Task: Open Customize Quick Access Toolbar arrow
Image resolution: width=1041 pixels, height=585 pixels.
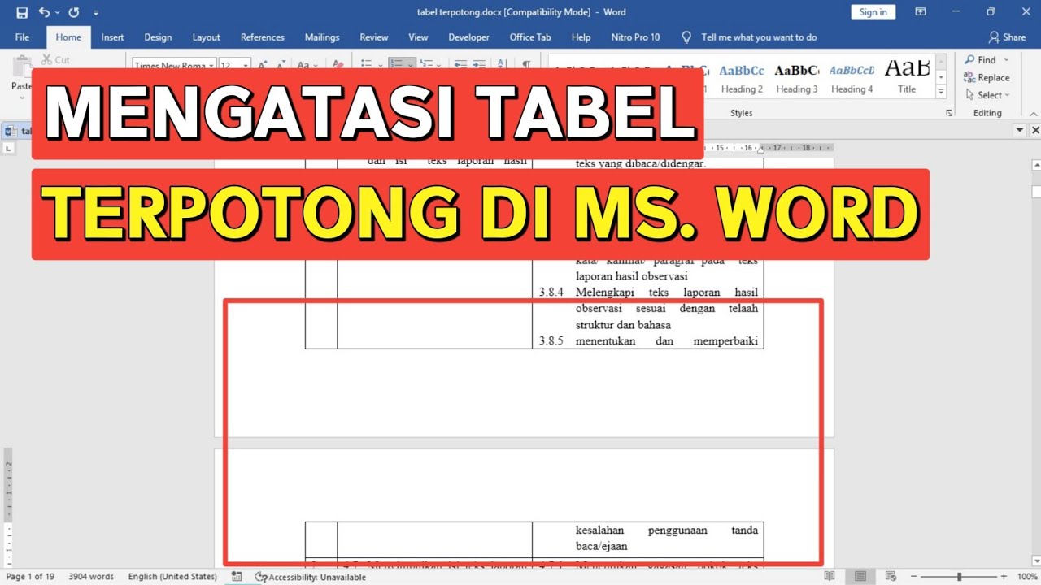Action: pyautogui.click(x=96, y=13)
